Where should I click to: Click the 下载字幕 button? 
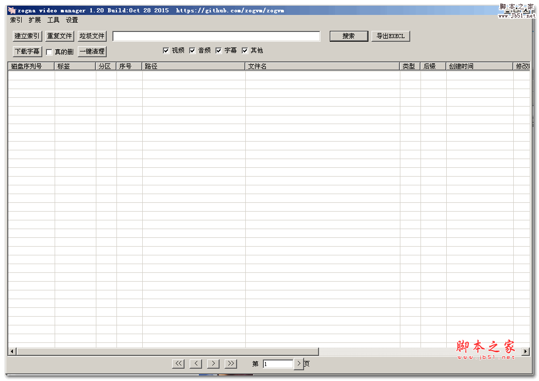tap(27, 51)
